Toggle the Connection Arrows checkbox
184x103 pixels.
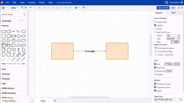click(x=155, y=84)
